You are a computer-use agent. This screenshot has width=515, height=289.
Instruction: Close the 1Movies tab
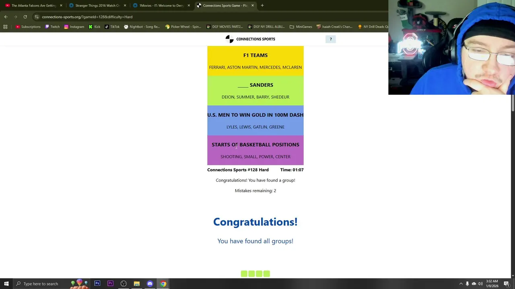coord(189,5)
